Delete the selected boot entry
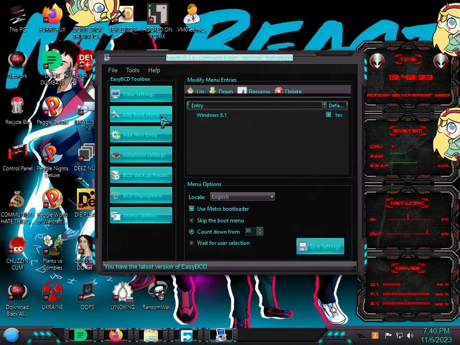This screenshot has width=460, height=345. [x=288, y=91]
